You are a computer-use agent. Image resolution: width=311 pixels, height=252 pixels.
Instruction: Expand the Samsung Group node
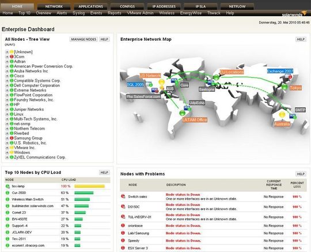point(7,138)
